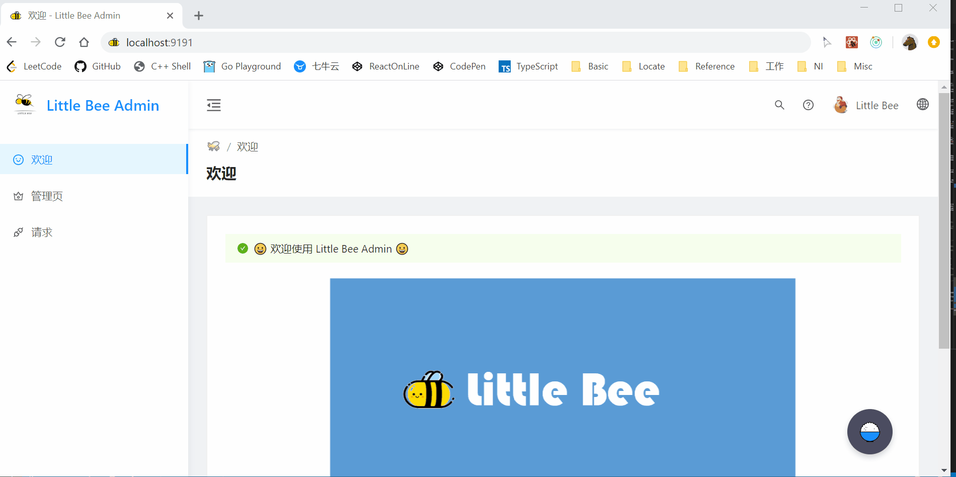Click the scrollbar up arrow

[x=944, y=87]
